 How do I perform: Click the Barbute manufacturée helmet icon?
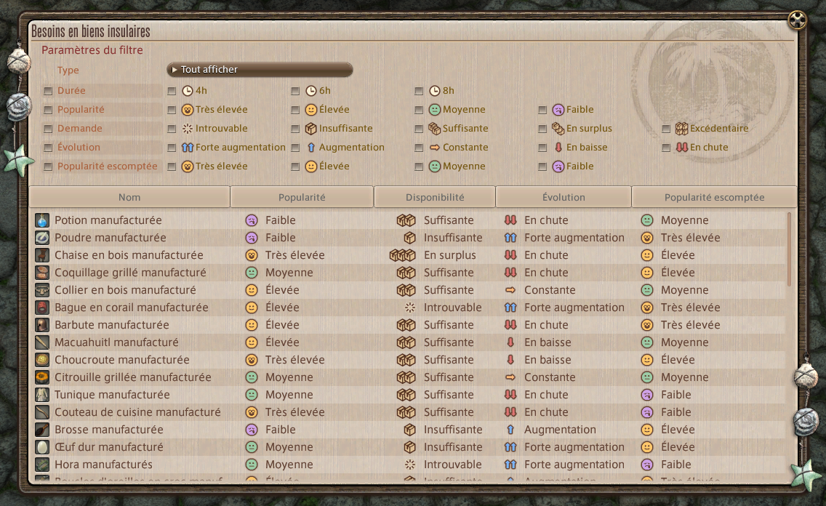point(42,325)
